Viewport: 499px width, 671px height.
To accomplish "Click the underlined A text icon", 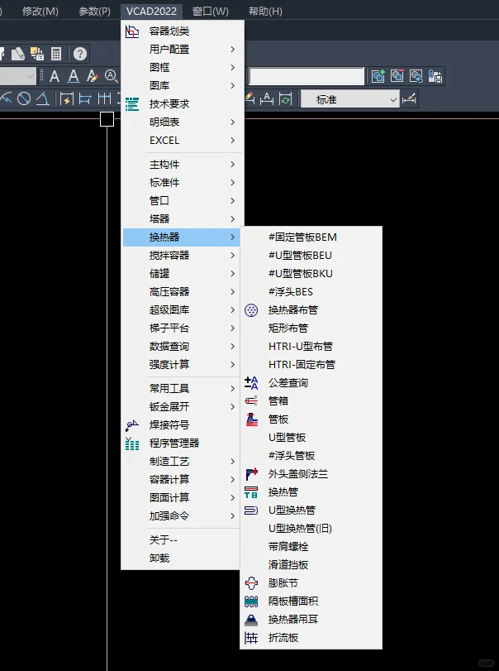I will point(74,77).
